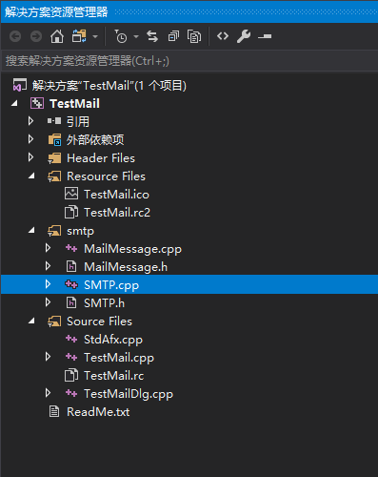The width and height of the screenshot is (378, 477).
Task: Expand the 引用 references node
Action: (30, 121)
